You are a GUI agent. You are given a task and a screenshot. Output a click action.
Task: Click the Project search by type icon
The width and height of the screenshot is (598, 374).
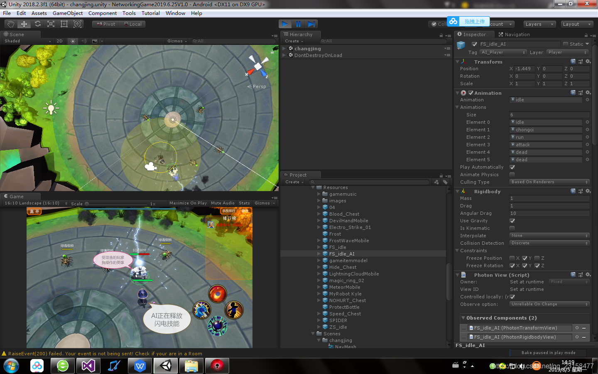436,182
